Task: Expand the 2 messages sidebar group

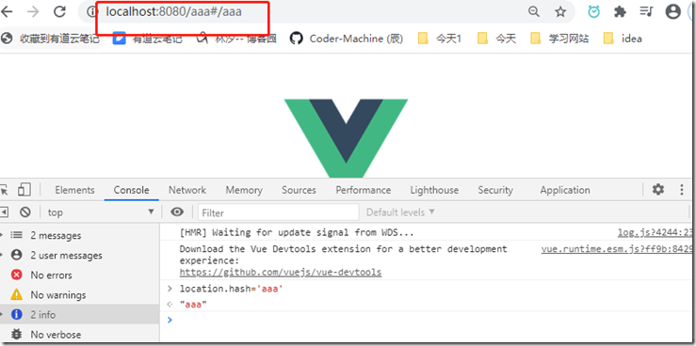Action: click(x=80, y=236)
